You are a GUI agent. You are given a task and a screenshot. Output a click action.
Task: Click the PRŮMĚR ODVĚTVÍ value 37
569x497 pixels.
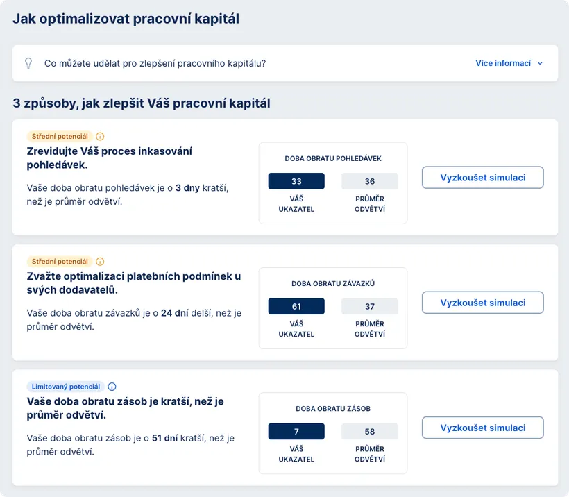click(370, 306)
